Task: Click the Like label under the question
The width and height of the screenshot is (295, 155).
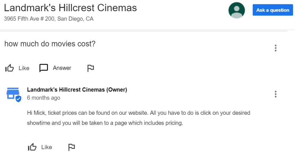Action: (24, 68)
